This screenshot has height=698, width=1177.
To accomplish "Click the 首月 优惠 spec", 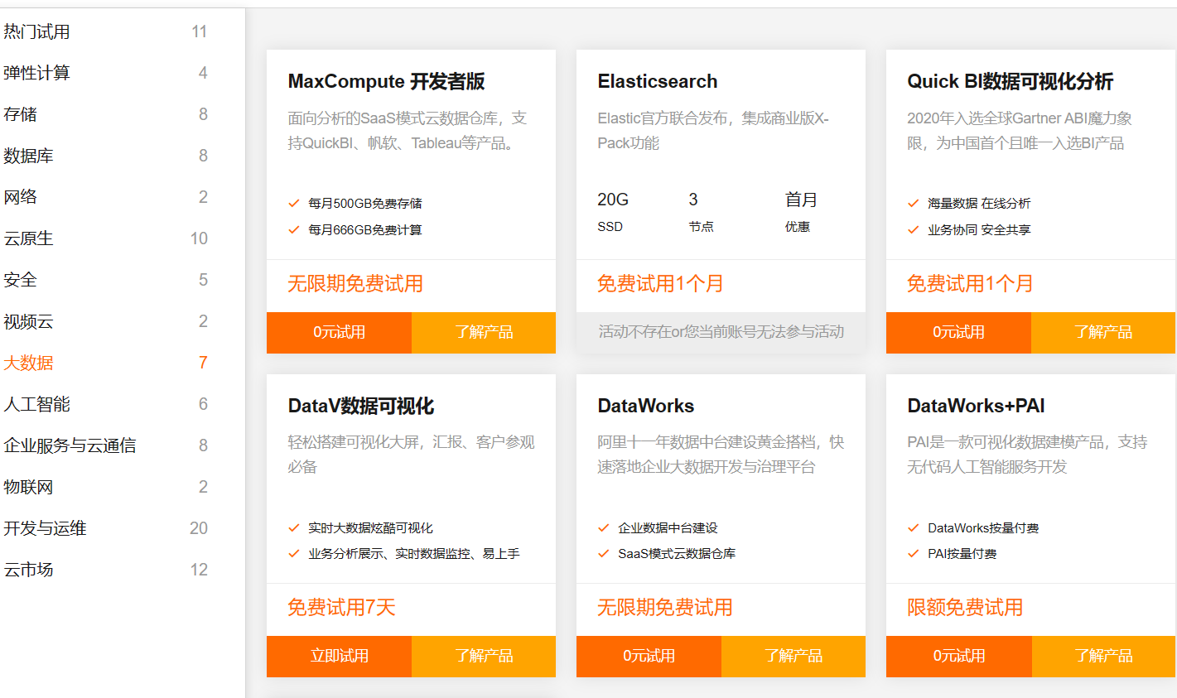I will pyautogui.click(x=800, y=212).
